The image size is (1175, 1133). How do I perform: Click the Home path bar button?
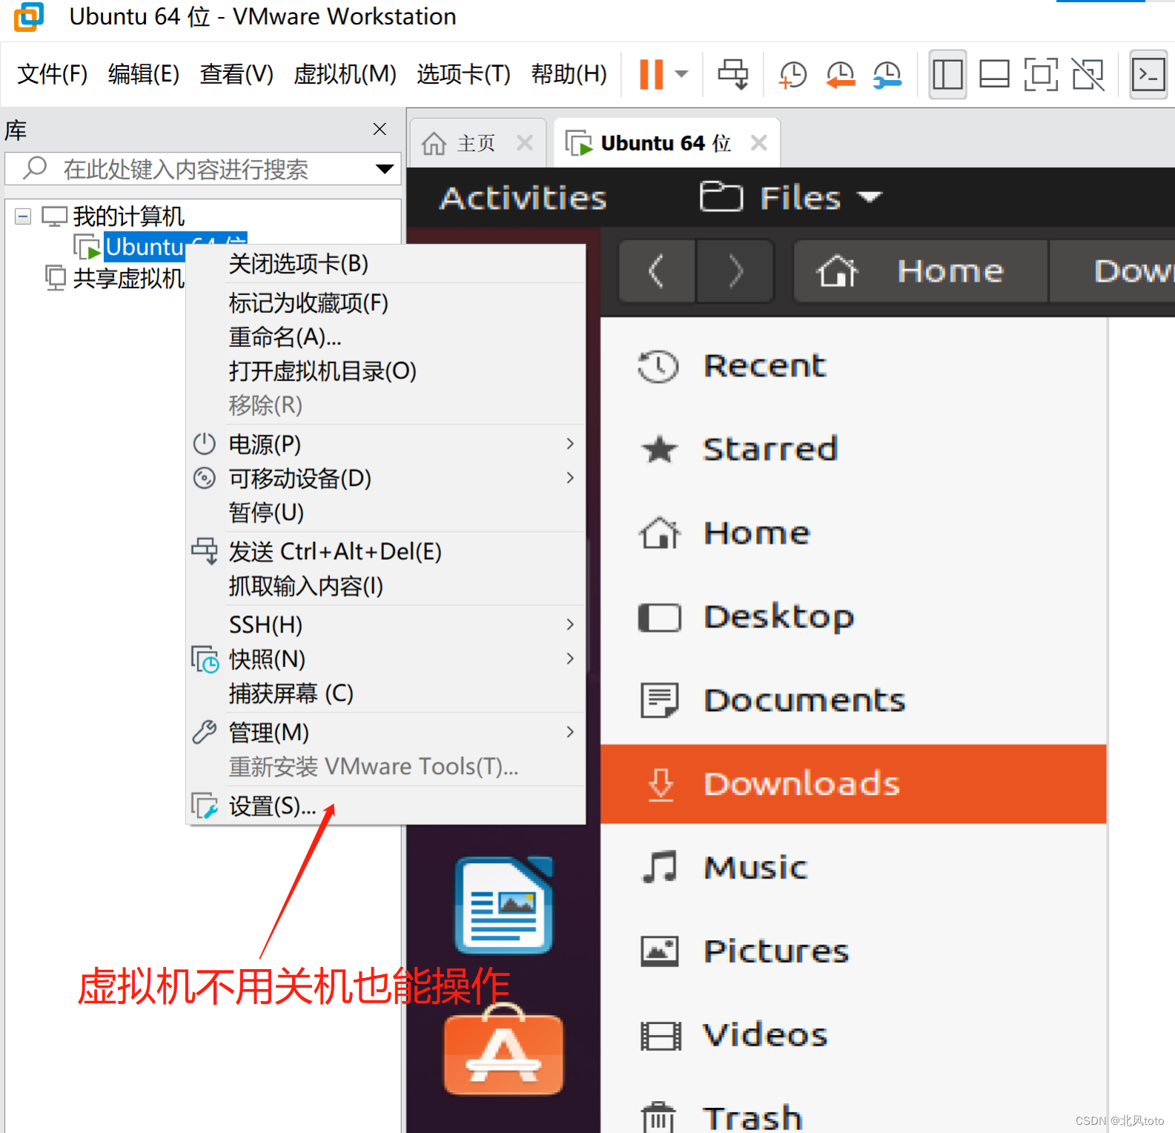click(921, 271)
